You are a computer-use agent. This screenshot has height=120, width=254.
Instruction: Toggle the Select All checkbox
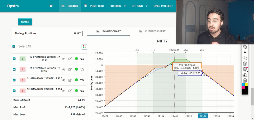click(14, 46)
